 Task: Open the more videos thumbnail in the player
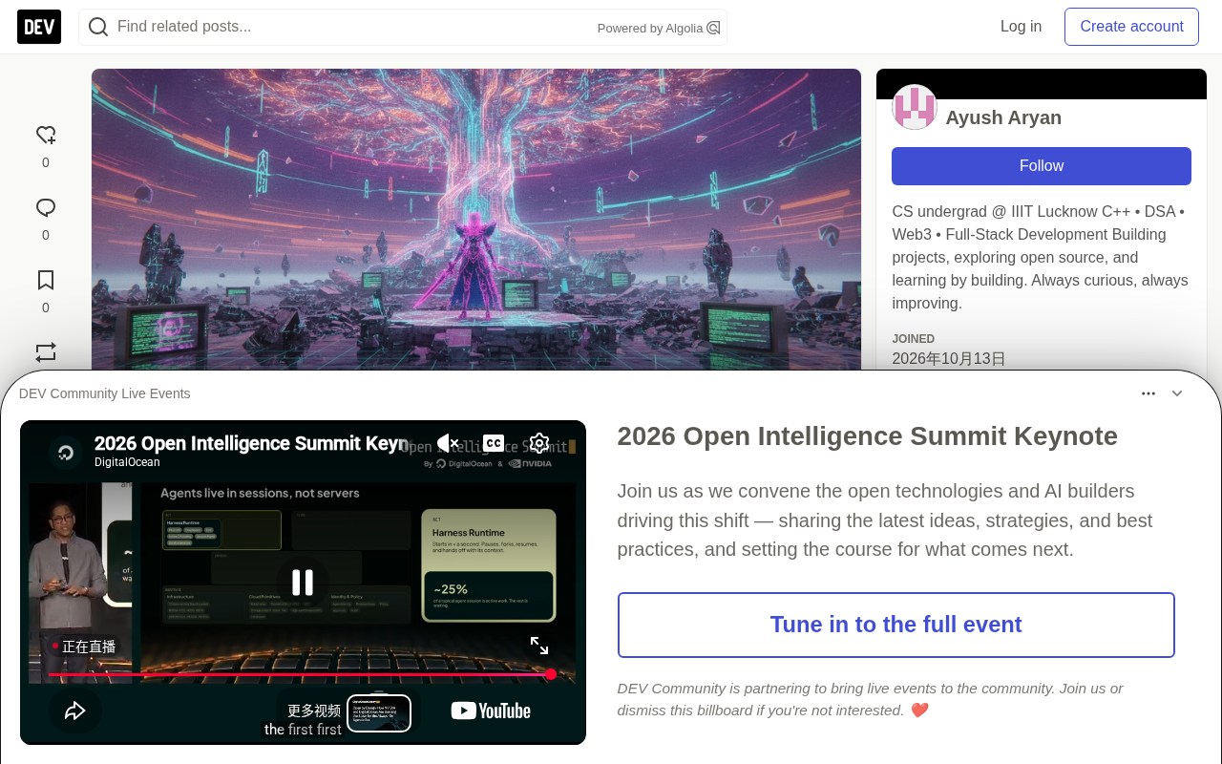point(379,712)
